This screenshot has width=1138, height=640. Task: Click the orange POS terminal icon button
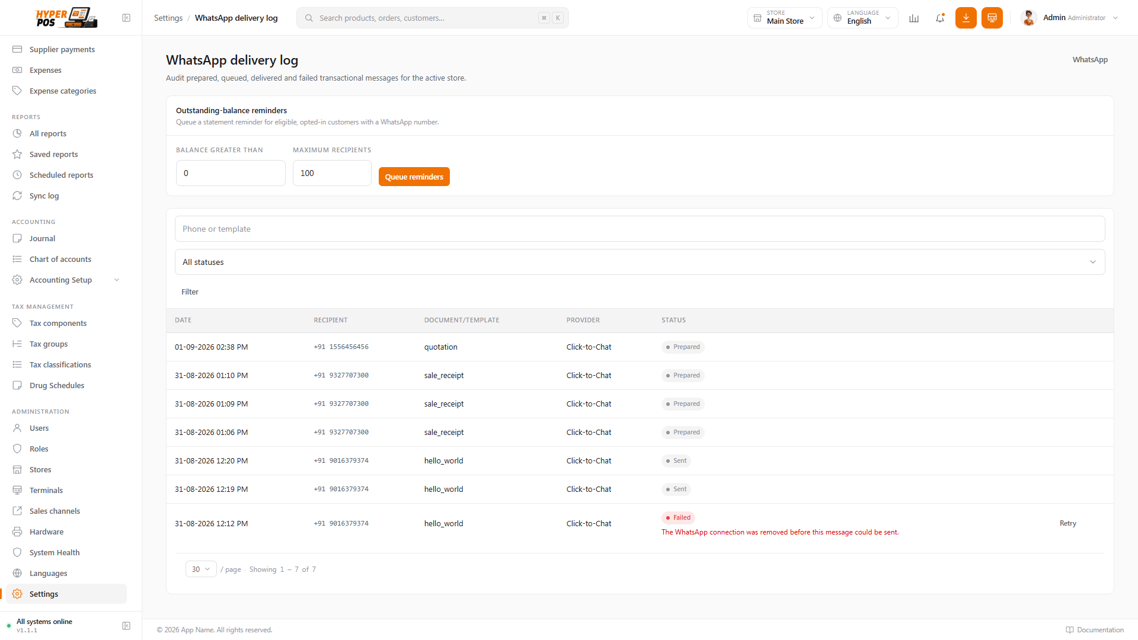tap(992, 18)
